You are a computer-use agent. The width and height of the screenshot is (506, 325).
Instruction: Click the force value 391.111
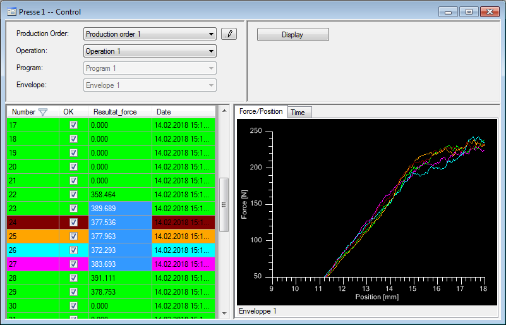(x=120, y=278)
